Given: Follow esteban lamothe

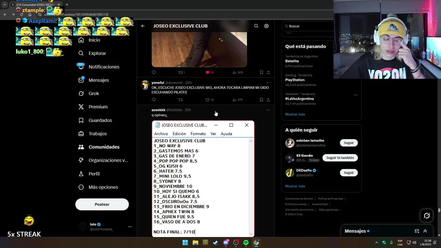Looking at the screenshot, I should (349, 143).
